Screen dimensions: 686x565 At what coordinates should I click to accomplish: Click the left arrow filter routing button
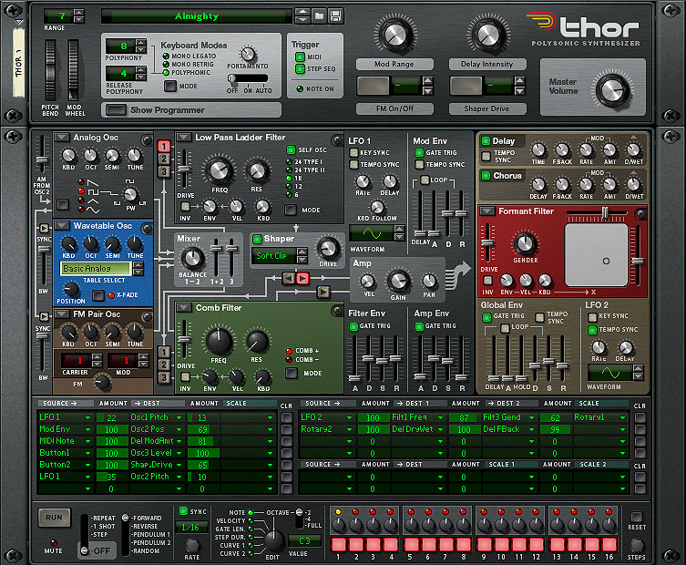coord(289,278)
